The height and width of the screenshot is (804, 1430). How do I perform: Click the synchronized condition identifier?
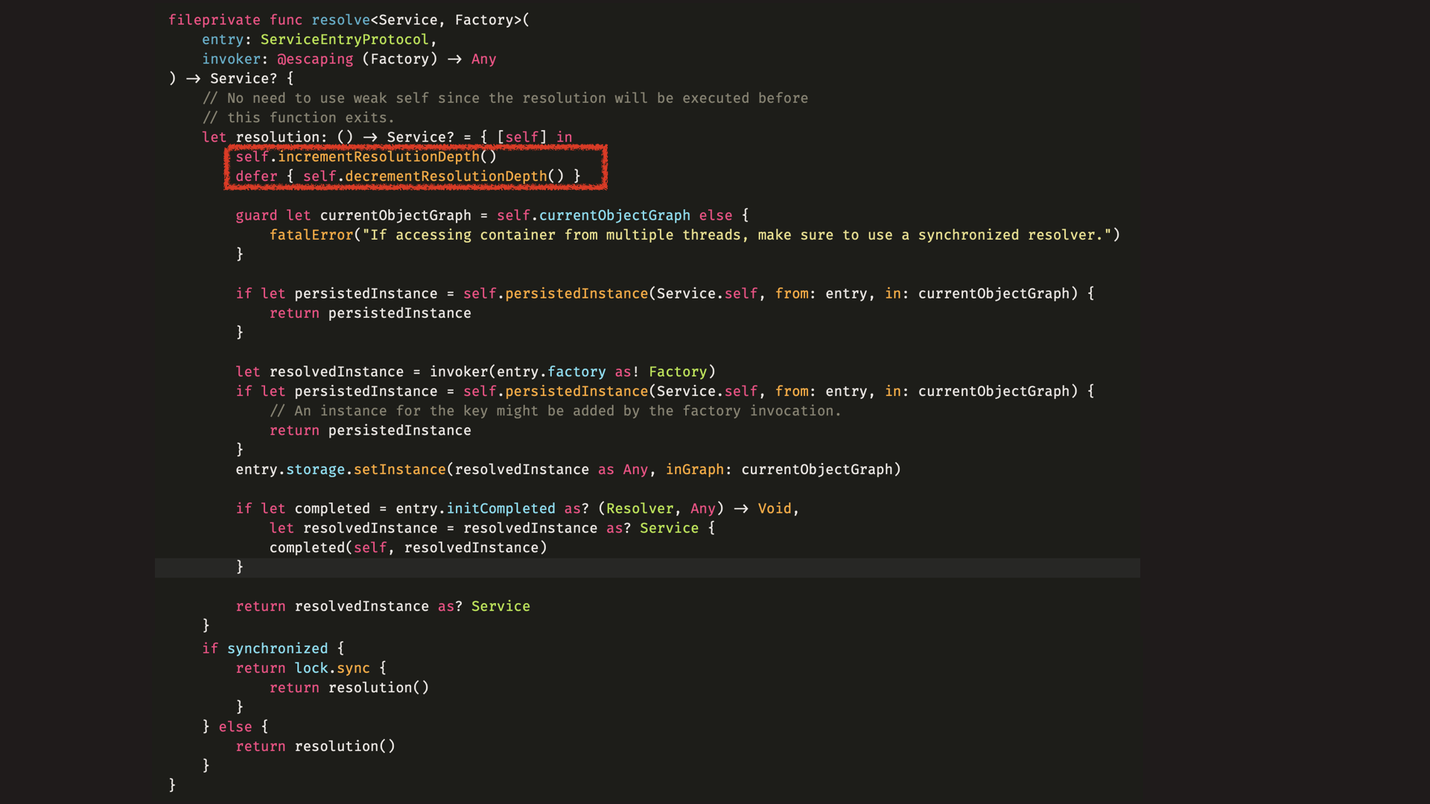point(277,648)
